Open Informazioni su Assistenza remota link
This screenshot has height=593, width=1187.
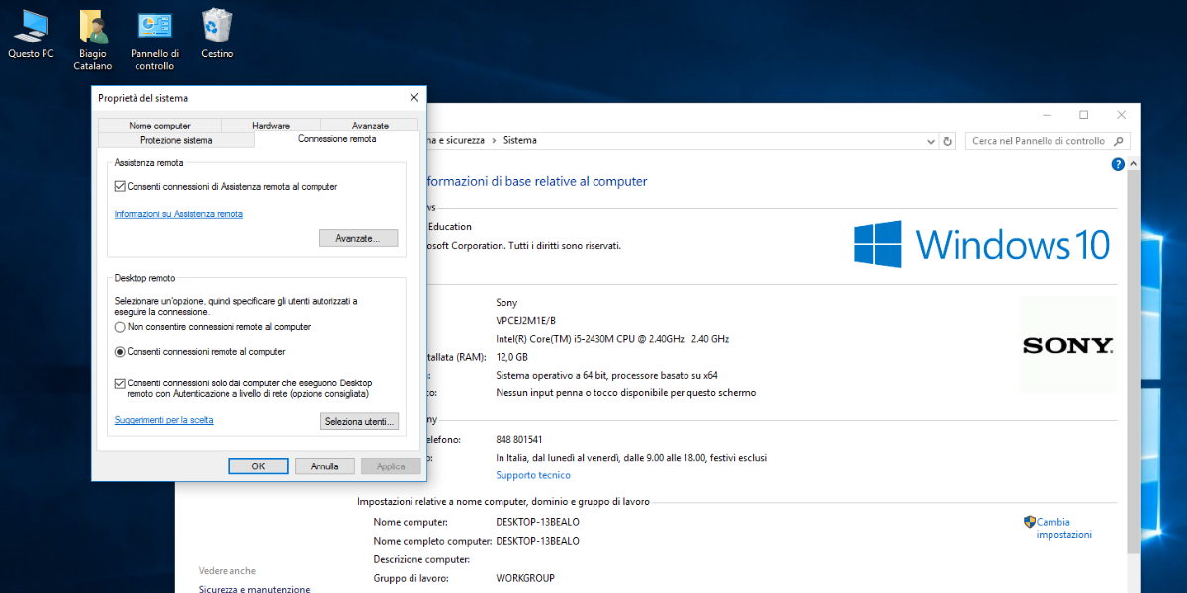pyautogui.click(x=179, y=213)
